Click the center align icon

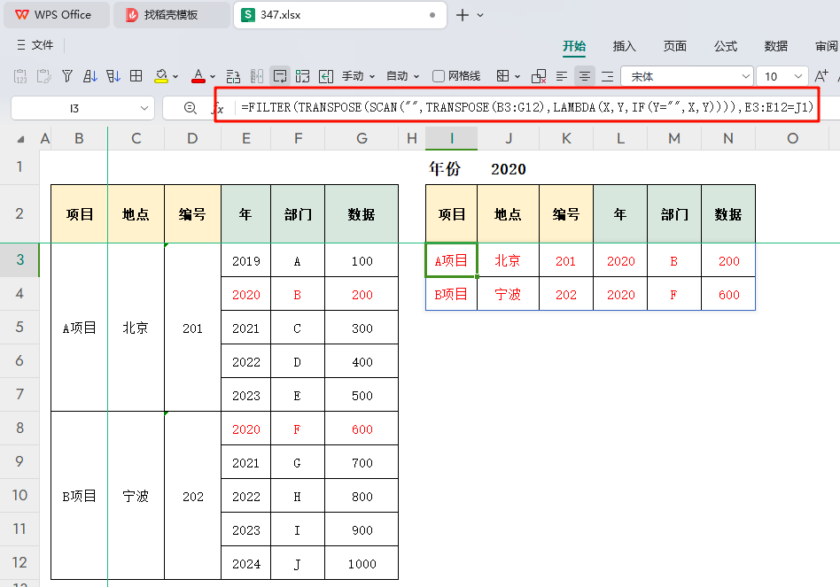[585, 76]
